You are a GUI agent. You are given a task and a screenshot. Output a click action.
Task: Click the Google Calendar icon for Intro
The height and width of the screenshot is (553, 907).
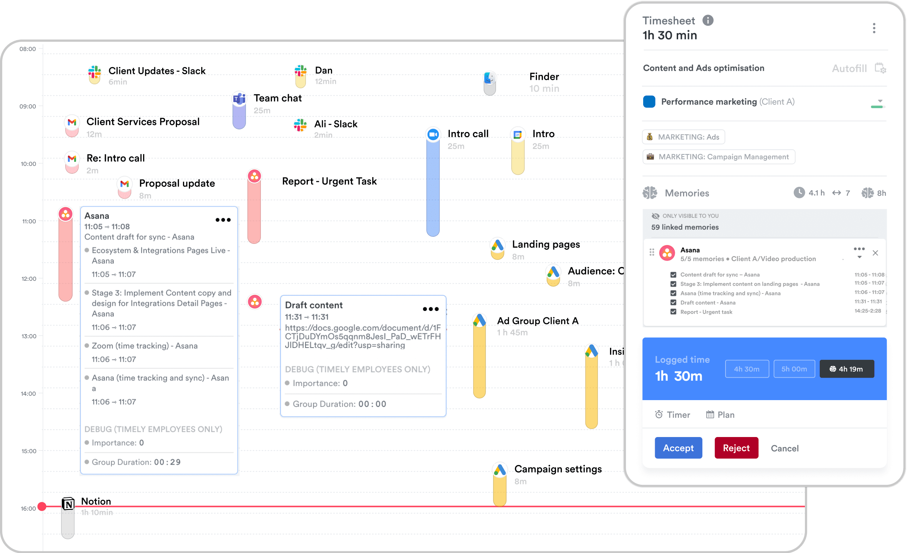click(x=518, y=134)
